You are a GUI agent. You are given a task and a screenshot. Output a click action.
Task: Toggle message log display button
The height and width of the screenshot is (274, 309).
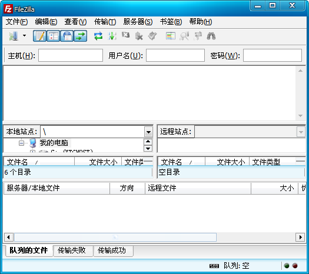click(40, 36)
